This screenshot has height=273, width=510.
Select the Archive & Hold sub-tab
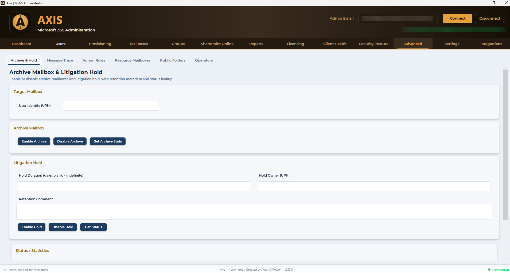24,60
